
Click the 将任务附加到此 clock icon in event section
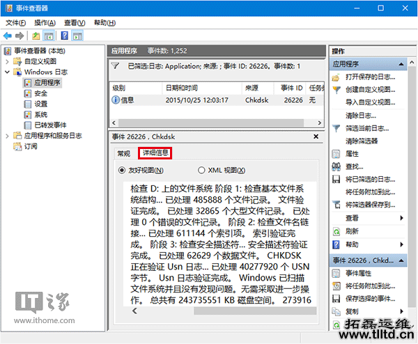[x=336, y=286]
